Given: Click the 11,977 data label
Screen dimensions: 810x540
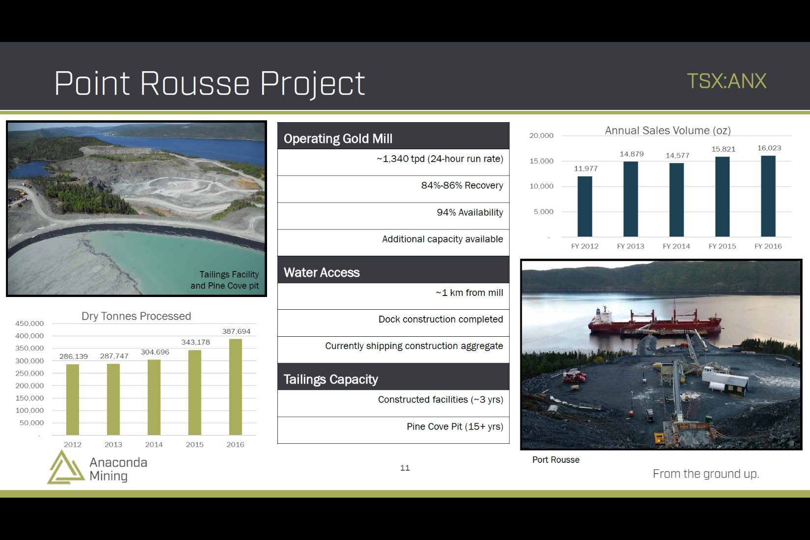Looking at the screenshot, I should pyautogui.click(x=586, y=168).
